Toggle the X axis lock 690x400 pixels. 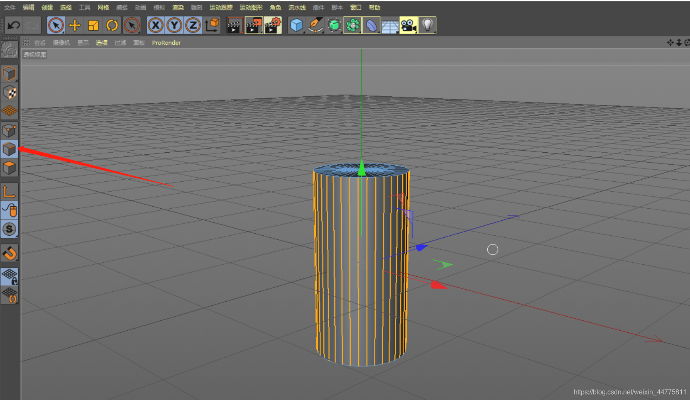(x=156, y=25)
